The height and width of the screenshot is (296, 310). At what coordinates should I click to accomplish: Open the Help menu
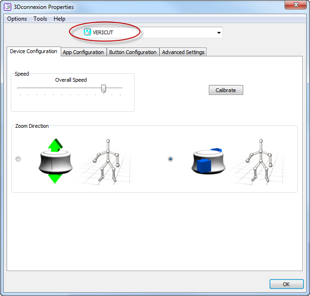click(59, 19)
